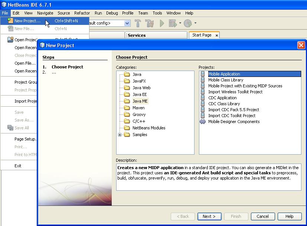Click the Open Project folder icon
The image size is (307, 226).
[10, 40]
